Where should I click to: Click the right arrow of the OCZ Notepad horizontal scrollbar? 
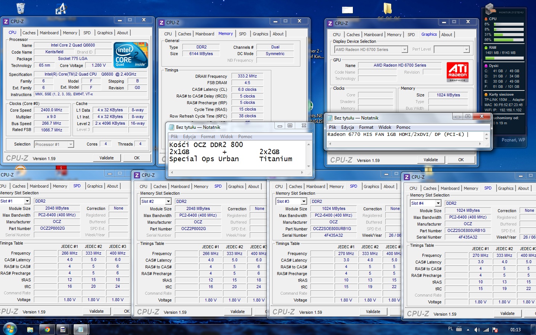click(x=302, y=173)
